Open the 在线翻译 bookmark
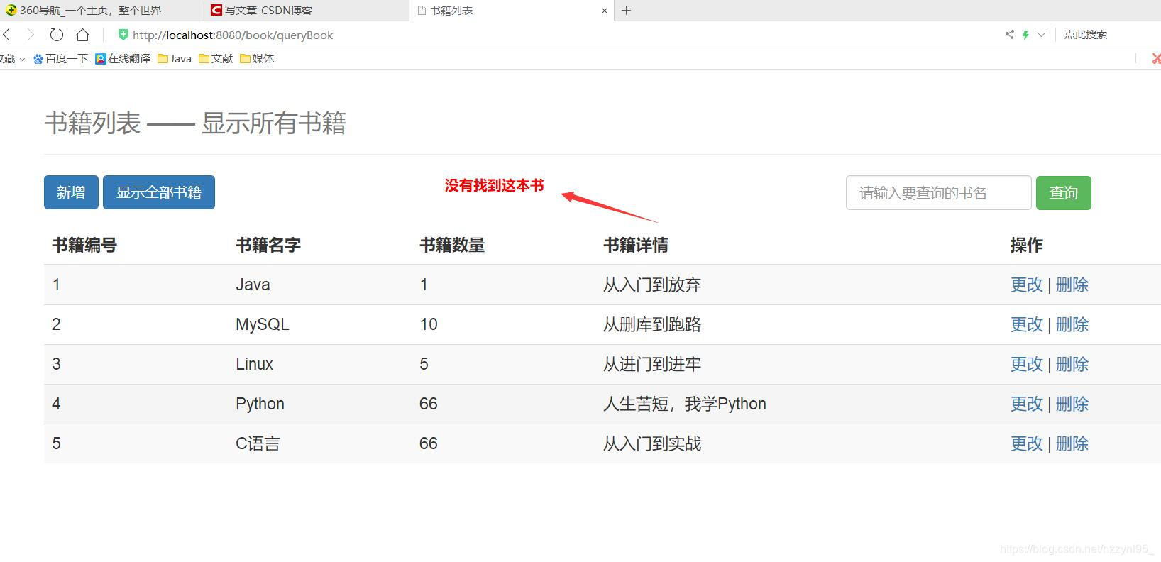 pos(123,59)
